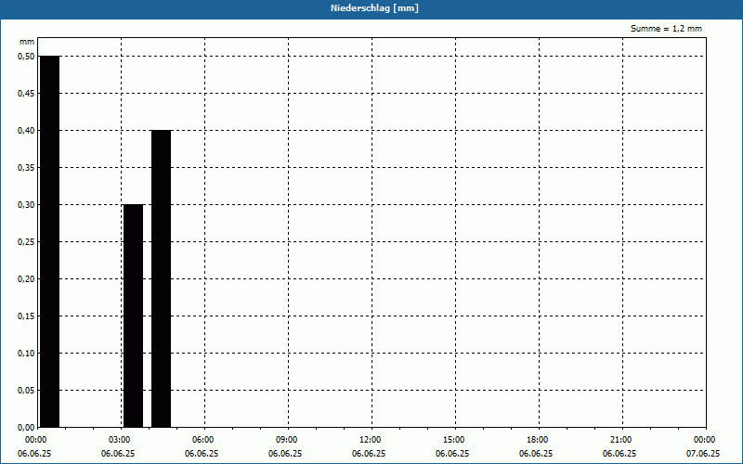This screenshot has height=464, width=743.
Task: Click the 12:00 time axis label
Action: pyautogui.click(x=371, y=440)
